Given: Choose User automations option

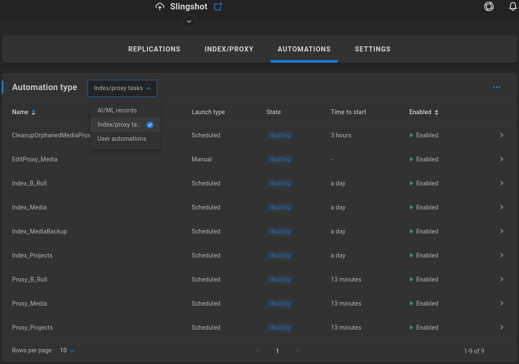Looking at the screenshot, I should click(125, 139).
